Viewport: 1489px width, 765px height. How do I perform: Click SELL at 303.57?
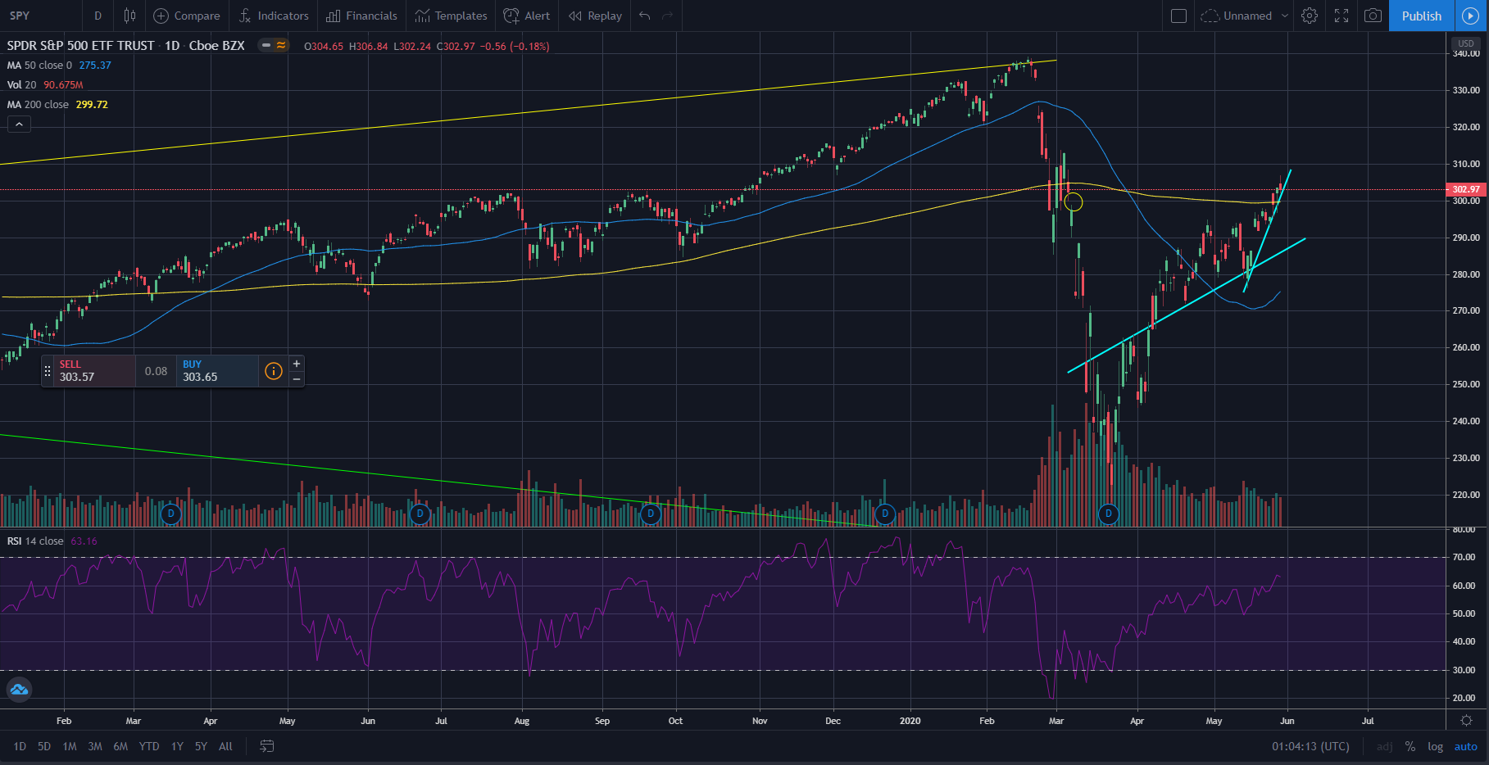coord(96,371)
